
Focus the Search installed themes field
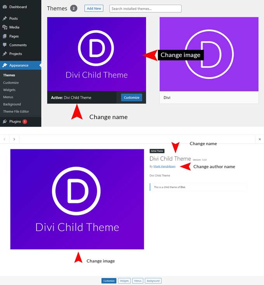(x=145, y=9)
